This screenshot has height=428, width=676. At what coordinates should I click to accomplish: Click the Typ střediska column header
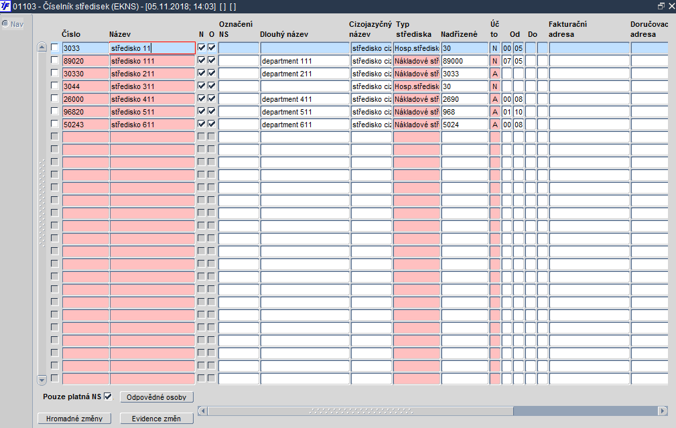pyautogui.click(x=413, y=29)
